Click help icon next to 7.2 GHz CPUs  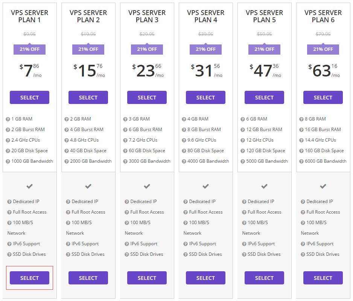126,140
